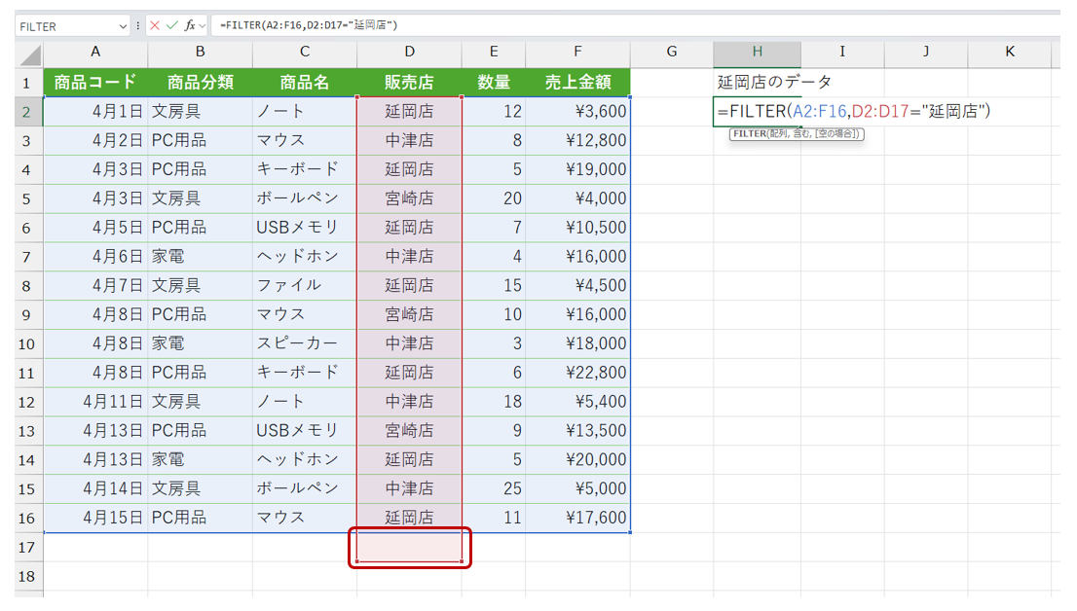Click the Select All corner triangle
This screenshot has height=611, width=1077.
pos(29,53)
